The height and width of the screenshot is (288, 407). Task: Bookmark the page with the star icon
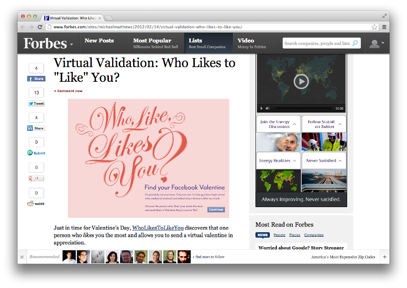tap(374, 27)
